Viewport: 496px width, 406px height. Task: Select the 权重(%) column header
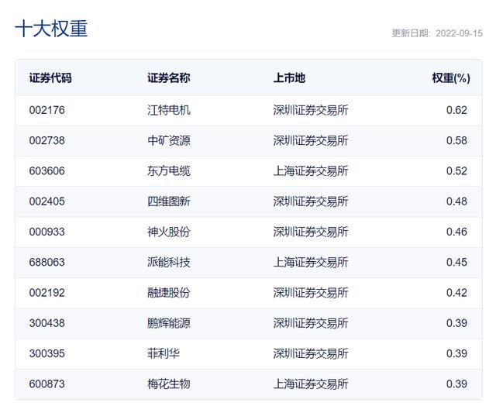[x=451, y=78]
